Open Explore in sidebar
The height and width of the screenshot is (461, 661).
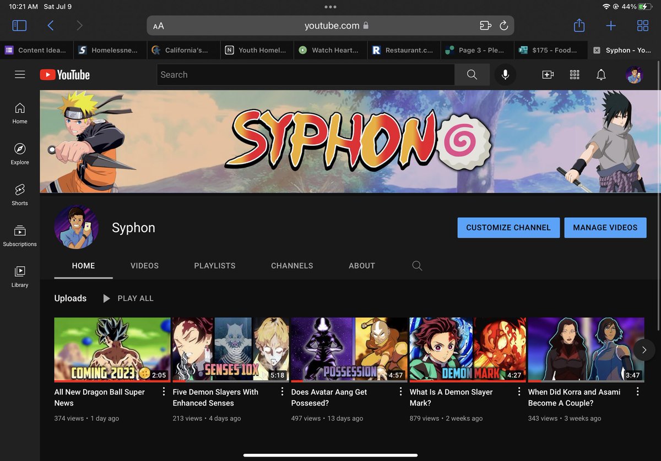[20, 154]
